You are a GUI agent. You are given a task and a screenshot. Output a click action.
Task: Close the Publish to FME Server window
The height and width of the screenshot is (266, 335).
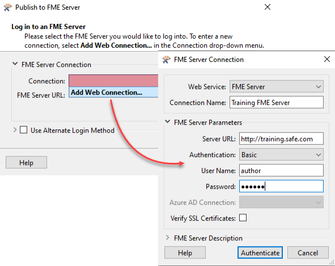tap(268, 7)
